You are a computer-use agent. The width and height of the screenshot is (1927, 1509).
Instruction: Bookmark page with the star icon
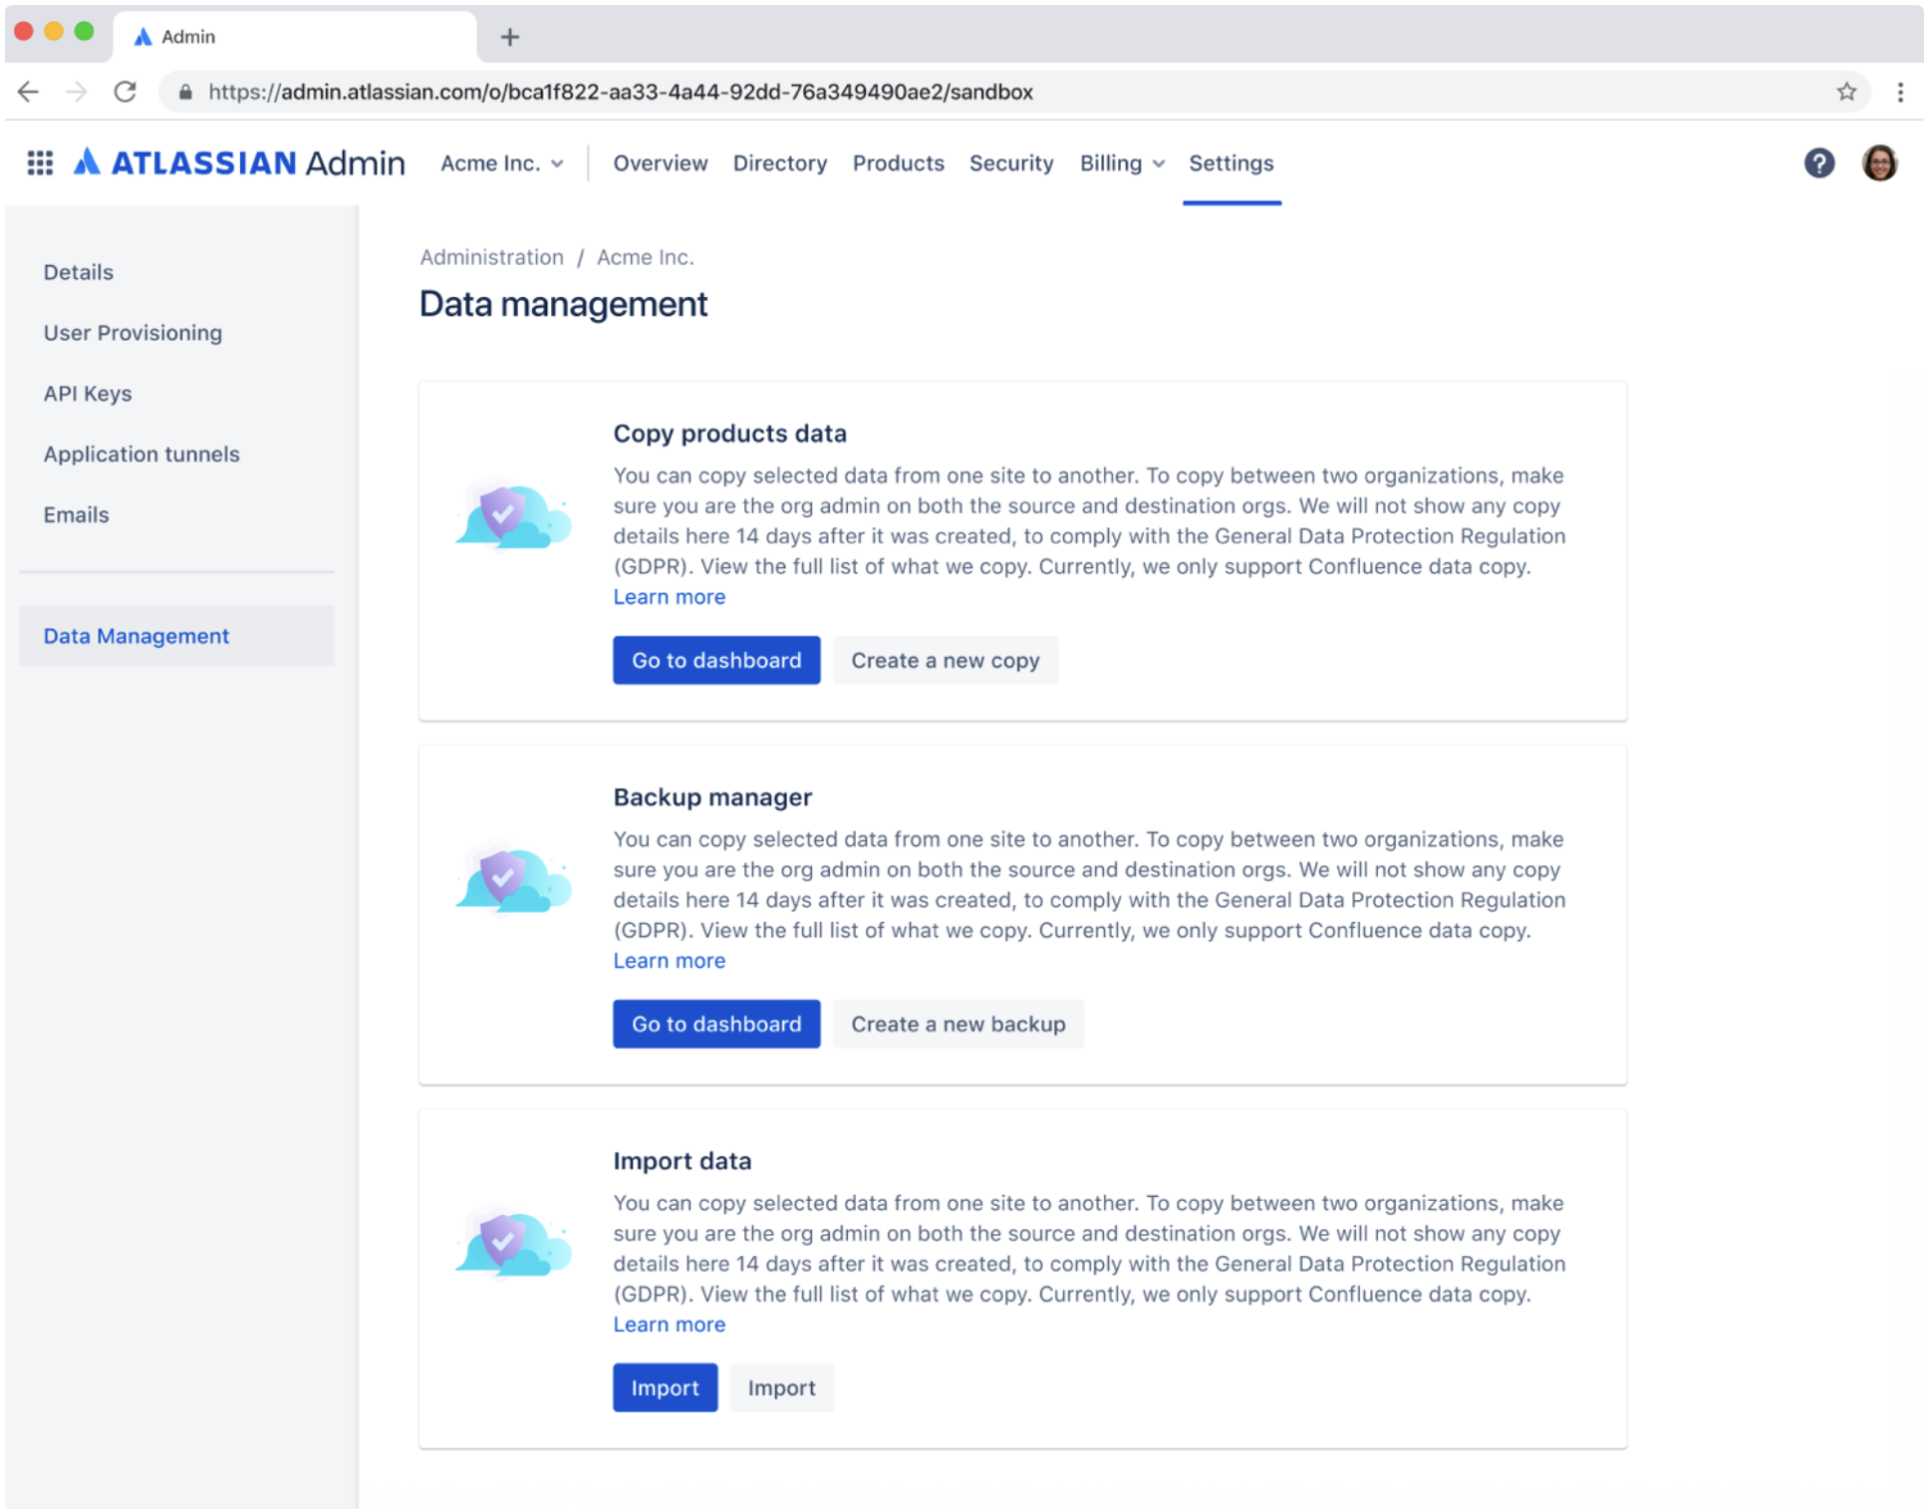tap(1845, 92)
